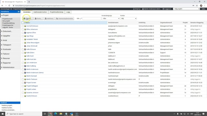Click the Hjälp link in header

tap(203, 9)
